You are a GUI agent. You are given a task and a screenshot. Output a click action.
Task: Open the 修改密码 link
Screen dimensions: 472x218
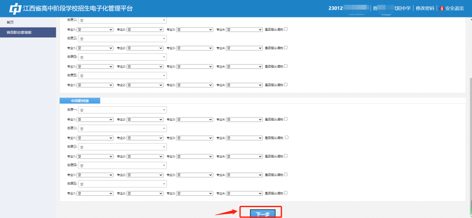click(x=425, y=8)
